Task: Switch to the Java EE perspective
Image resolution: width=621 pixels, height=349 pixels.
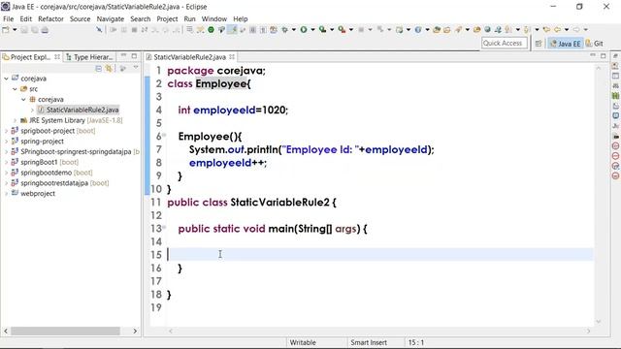Action: tap(565, 44)
